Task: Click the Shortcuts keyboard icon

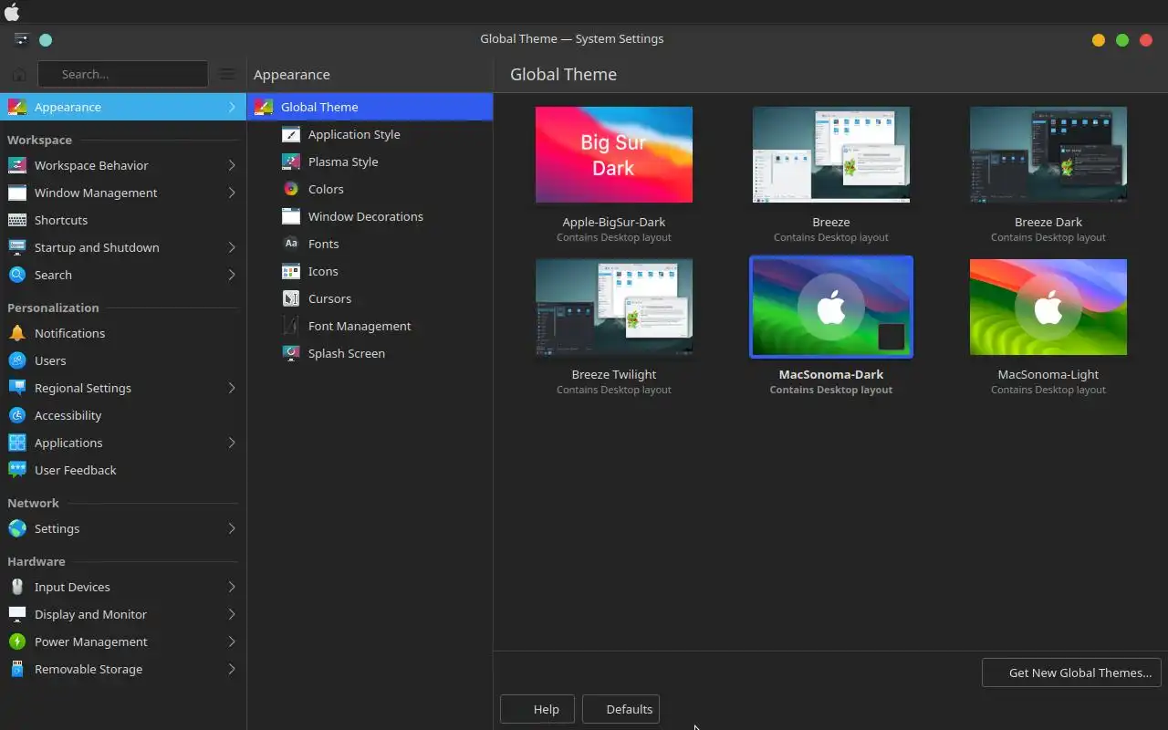Action: coord(16,220)
